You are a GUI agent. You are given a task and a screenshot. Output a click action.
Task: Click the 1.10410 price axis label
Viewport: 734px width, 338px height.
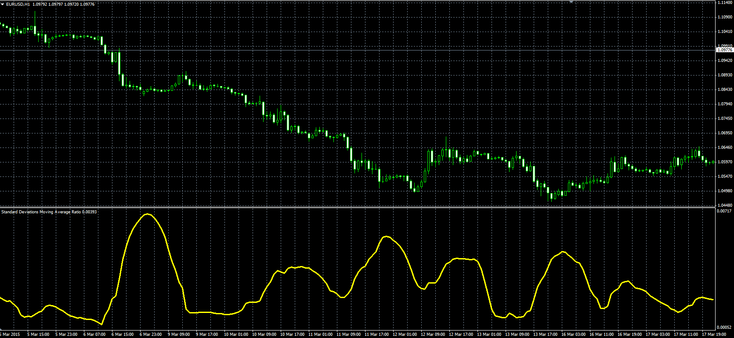[x=724, y=32]
